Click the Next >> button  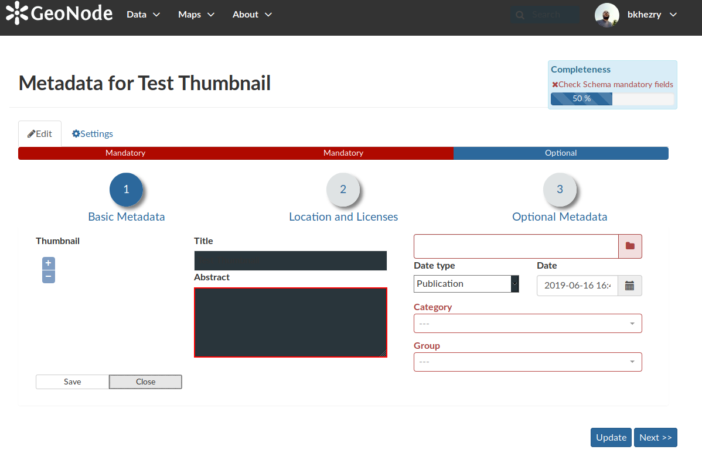(x=656, y=438)
